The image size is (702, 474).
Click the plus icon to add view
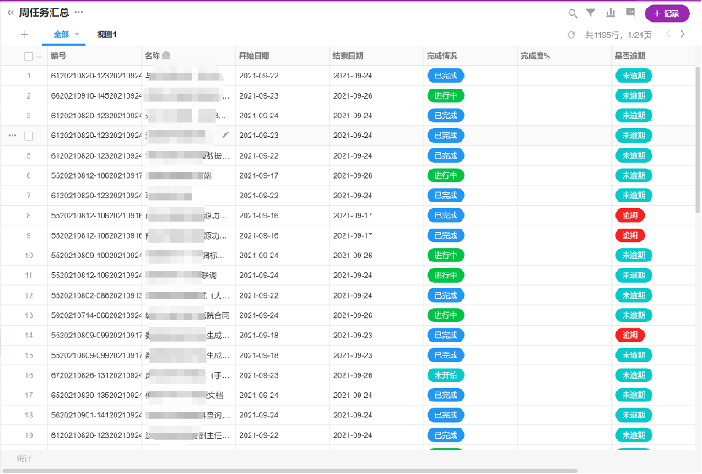(x=24, y=35)
